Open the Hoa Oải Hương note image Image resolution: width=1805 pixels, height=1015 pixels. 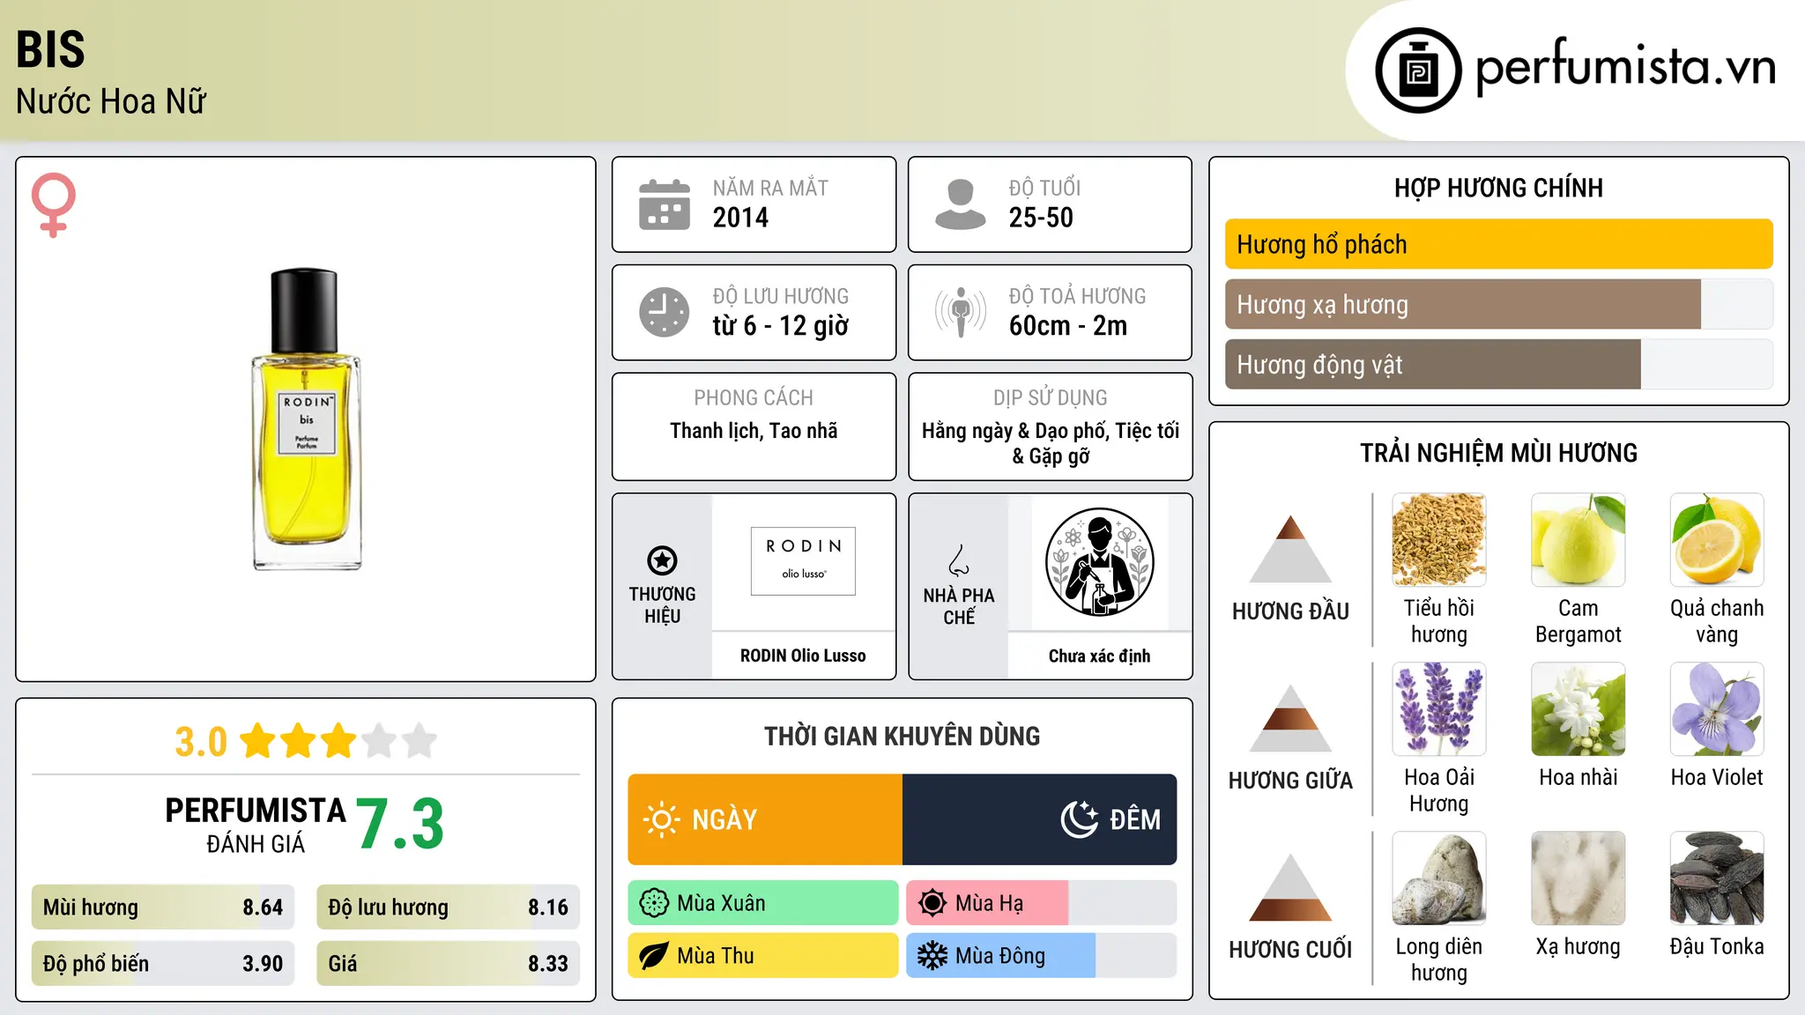pyautogui.click(x=1439, y=708)
